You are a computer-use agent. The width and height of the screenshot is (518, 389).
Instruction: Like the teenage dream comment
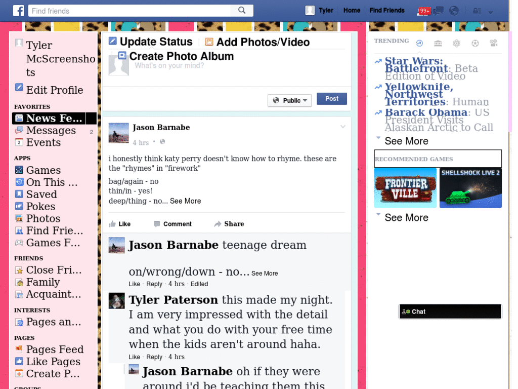(134, 284)
